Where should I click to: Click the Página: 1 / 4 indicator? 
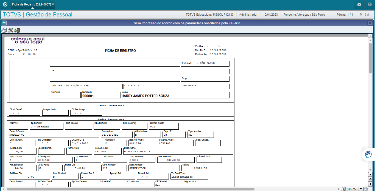coord(345,15)
